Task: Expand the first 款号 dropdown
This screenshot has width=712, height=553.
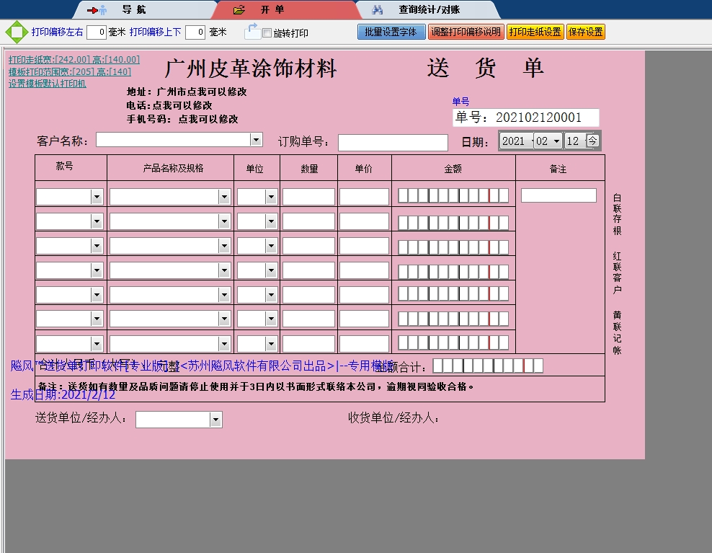Action: (97, 195)
